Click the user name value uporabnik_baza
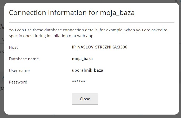 click(87, 70)
